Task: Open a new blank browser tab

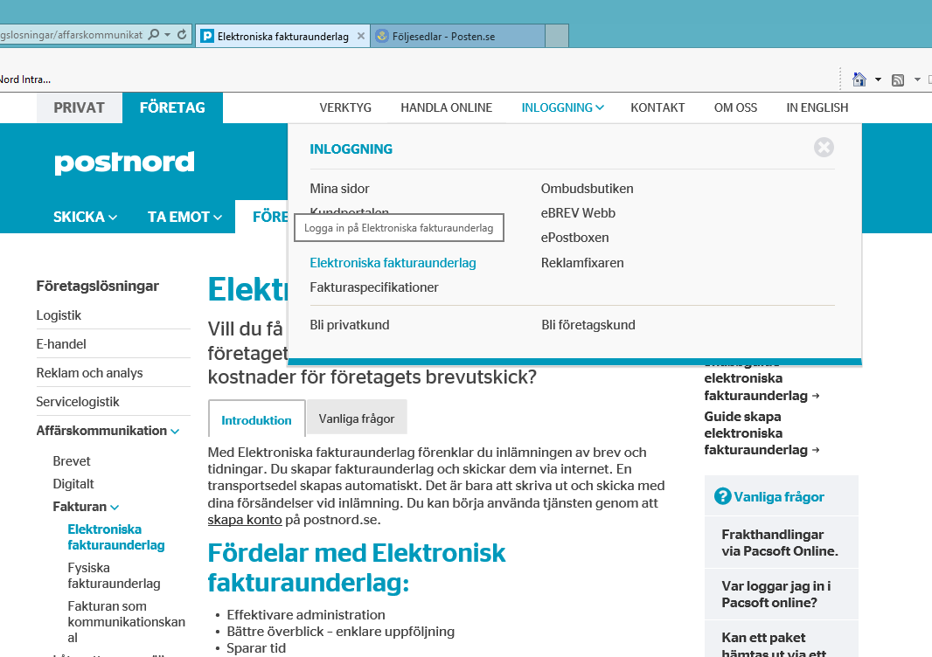Action: [x=557, y=36]
